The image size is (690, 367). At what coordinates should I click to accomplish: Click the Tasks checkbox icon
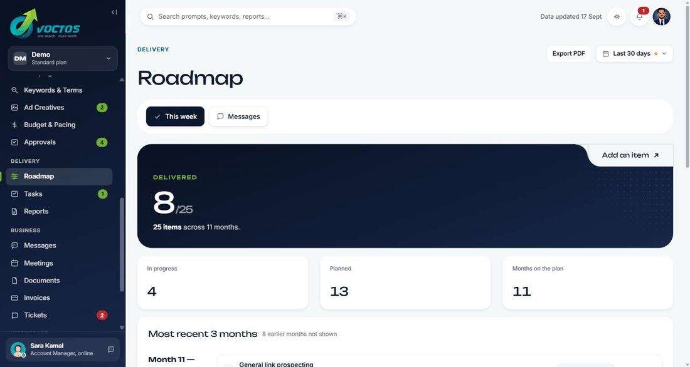pos(14,194)
